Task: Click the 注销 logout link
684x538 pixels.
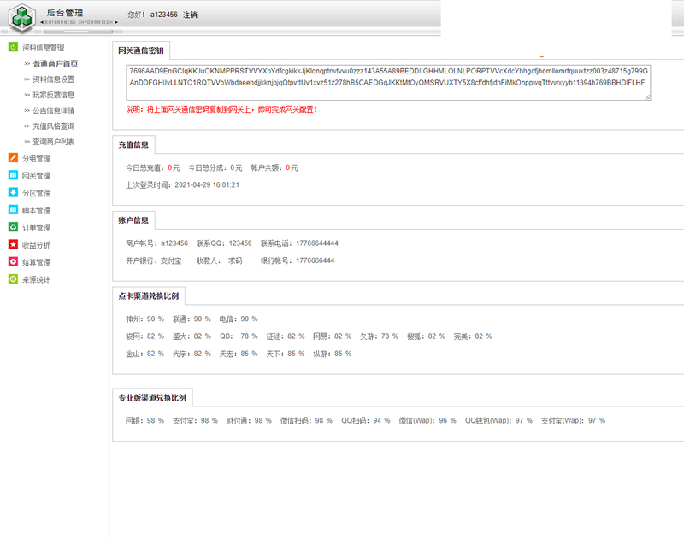Action: [190, 15]
